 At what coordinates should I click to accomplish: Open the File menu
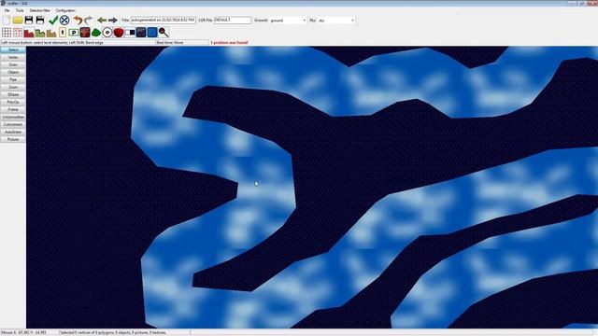click(7, 10)
